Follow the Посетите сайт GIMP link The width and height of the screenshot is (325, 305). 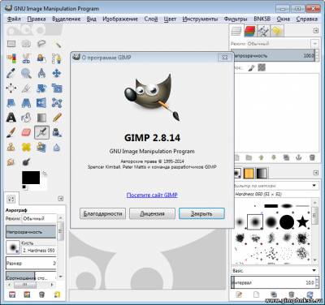point(152,195)
